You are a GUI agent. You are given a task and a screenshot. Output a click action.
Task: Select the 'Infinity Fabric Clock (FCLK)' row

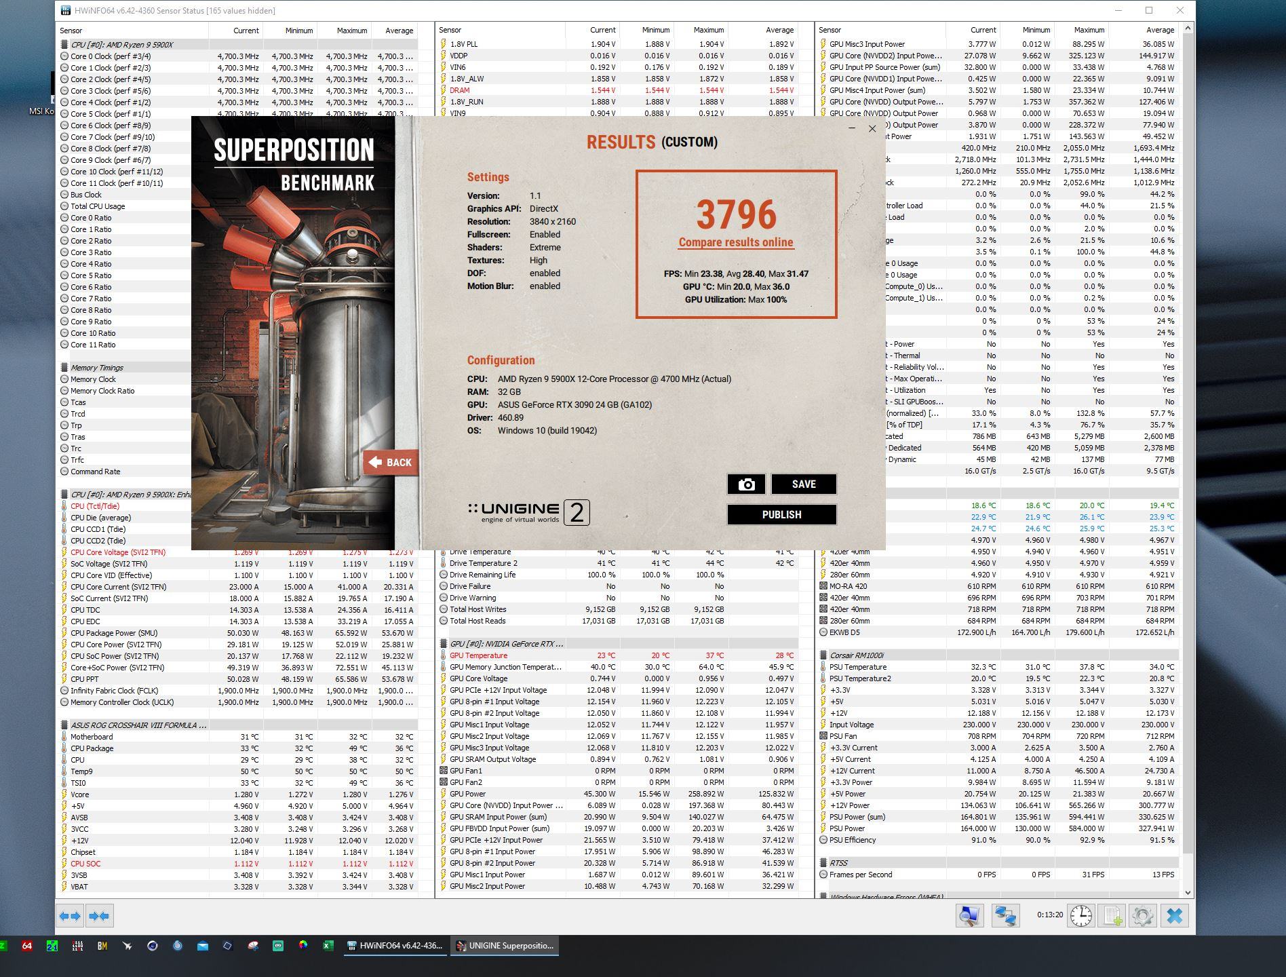tap(237, 691)
